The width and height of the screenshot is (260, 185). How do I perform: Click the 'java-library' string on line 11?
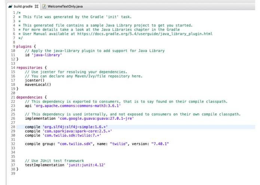pos(47,55)
